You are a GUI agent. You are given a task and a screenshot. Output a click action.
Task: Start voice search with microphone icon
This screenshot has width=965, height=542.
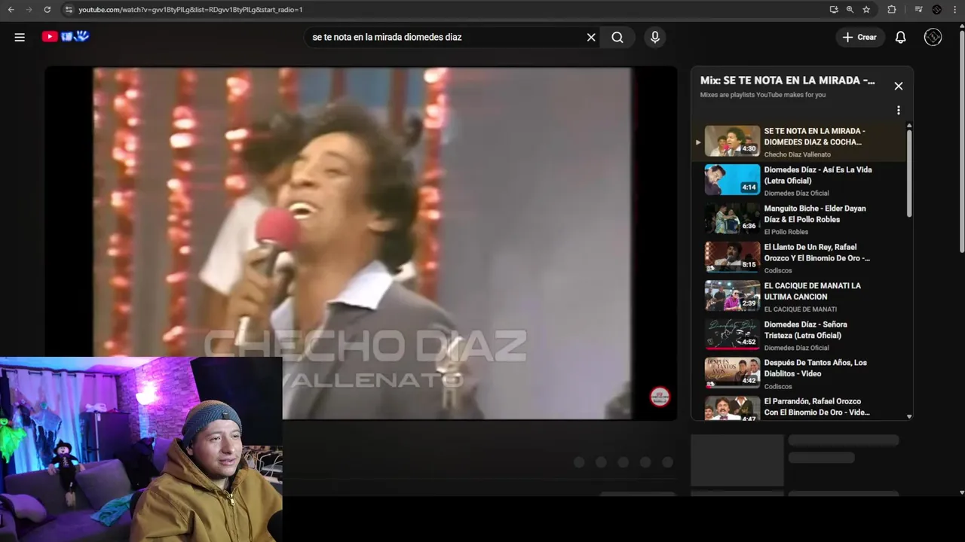[654, 37]
